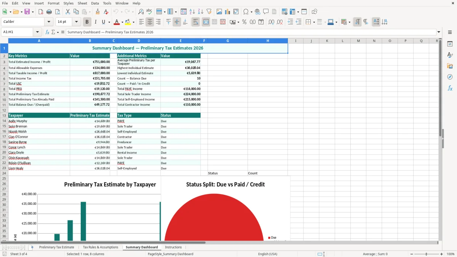The image size is (457, 257).
Task: Click the Clear Direct Formatting icon
Action: 105,12
